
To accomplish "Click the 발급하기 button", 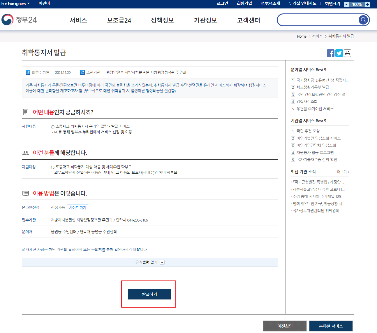I will (149, 294).
